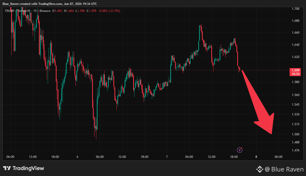306x176 pixels.
Task: Click the purple lightning event icon
Action: pyautogui.click(x=240, y=150)
